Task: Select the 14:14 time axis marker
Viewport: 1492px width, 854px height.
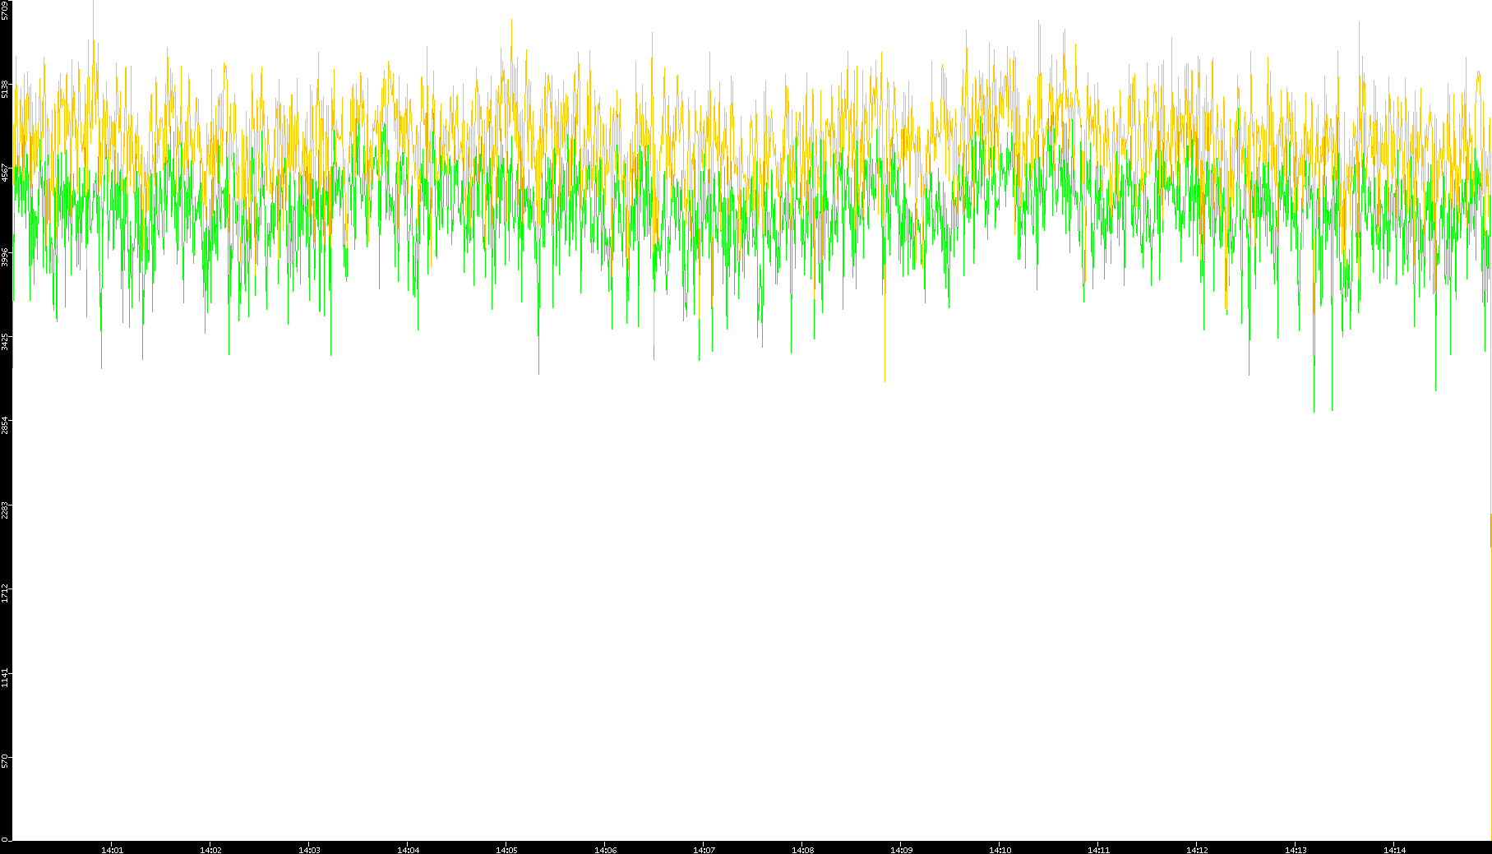Action: 1394,849
